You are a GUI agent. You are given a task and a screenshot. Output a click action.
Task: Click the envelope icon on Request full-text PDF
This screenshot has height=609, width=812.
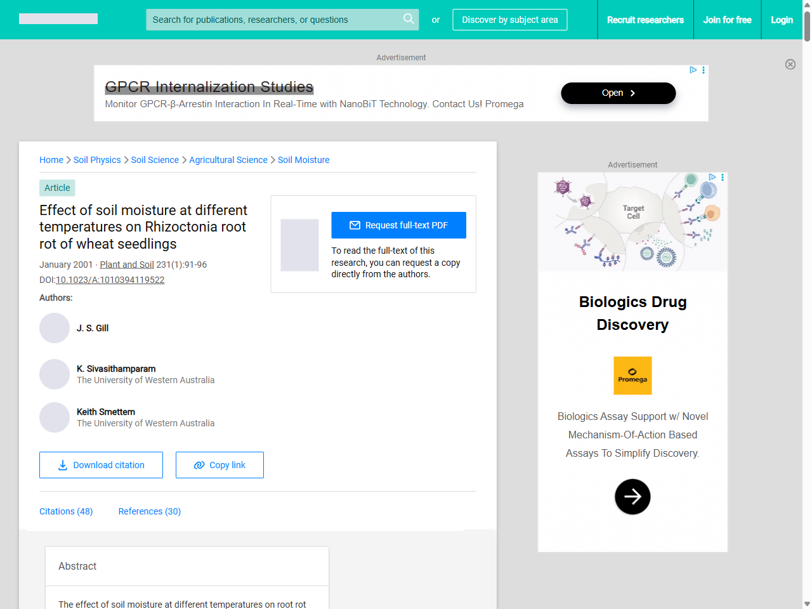(x=356, y=225)
